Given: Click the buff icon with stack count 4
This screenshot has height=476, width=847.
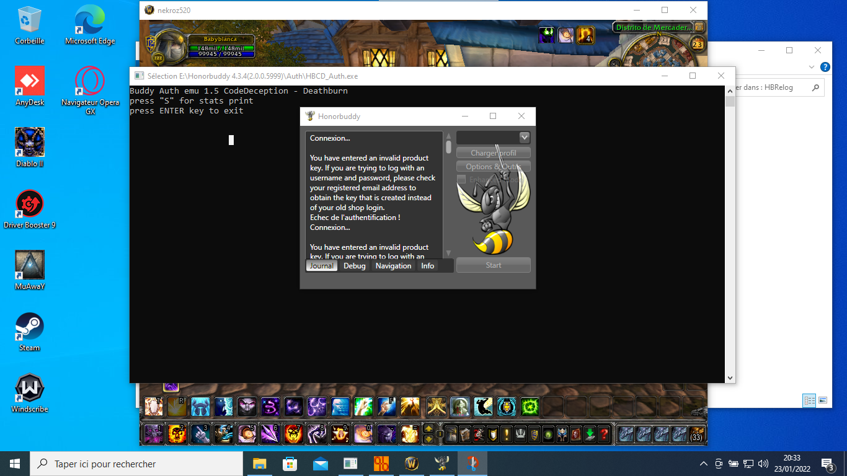Looking at the screenshot, I should click(585, 35).
